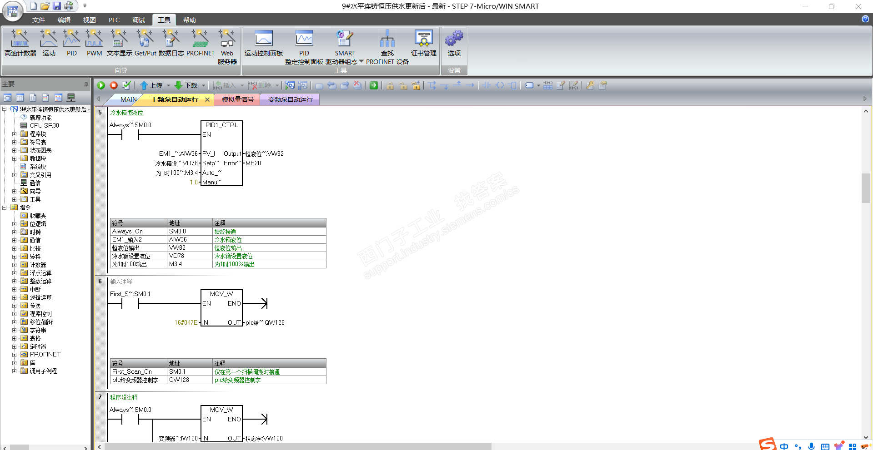Expand the 位逻辑 instruction folder
Viewport: 873px width, 450px height.
(x=14, y=224)
